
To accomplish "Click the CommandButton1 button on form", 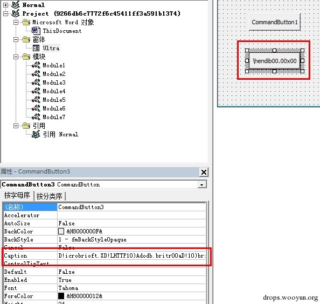I will (x=275, y=22).
